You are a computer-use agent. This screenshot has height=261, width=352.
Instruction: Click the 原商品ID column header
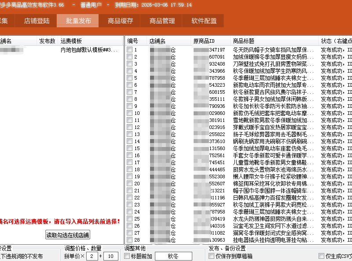204,41
